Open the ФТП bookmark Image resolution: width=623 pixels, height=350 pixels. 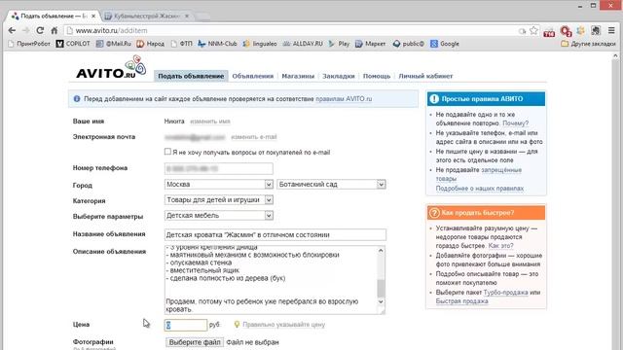[x=182, y=44]
